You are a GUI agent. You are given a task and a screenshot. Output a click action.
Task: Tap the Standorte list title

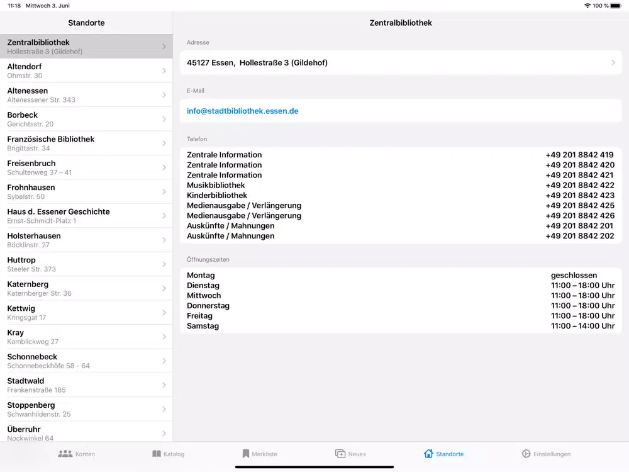click(x=86, y=23)
